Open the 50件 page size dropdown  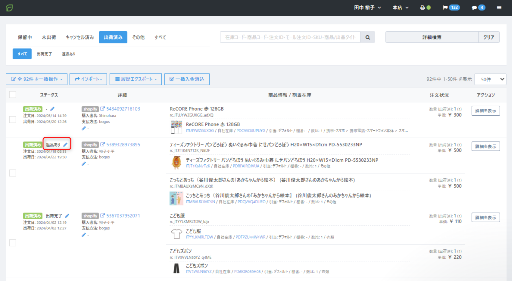[x=490, y=79]
